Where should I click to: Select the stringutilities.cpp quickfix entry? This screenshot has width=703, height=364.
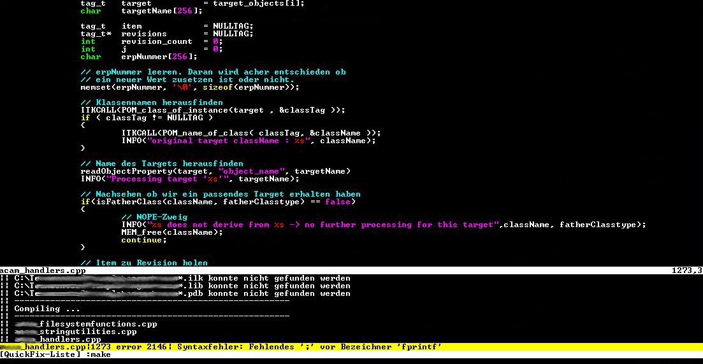click(x=75, y=332)
